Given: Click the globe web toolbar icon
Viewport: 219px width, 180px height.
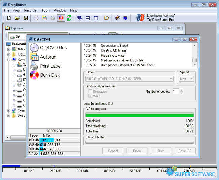Looking at the screenshot, I should coord(125,18).
